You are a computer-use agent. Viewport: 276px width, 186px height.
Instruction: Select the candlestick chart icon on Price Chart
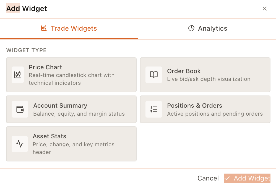point(18,75)
